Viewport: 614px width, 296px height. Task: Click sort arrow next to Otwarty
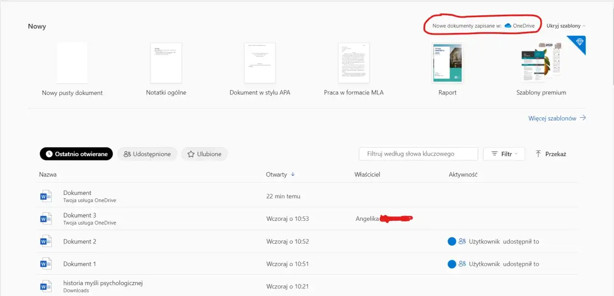pyautogui.click(x=293, y=174)
